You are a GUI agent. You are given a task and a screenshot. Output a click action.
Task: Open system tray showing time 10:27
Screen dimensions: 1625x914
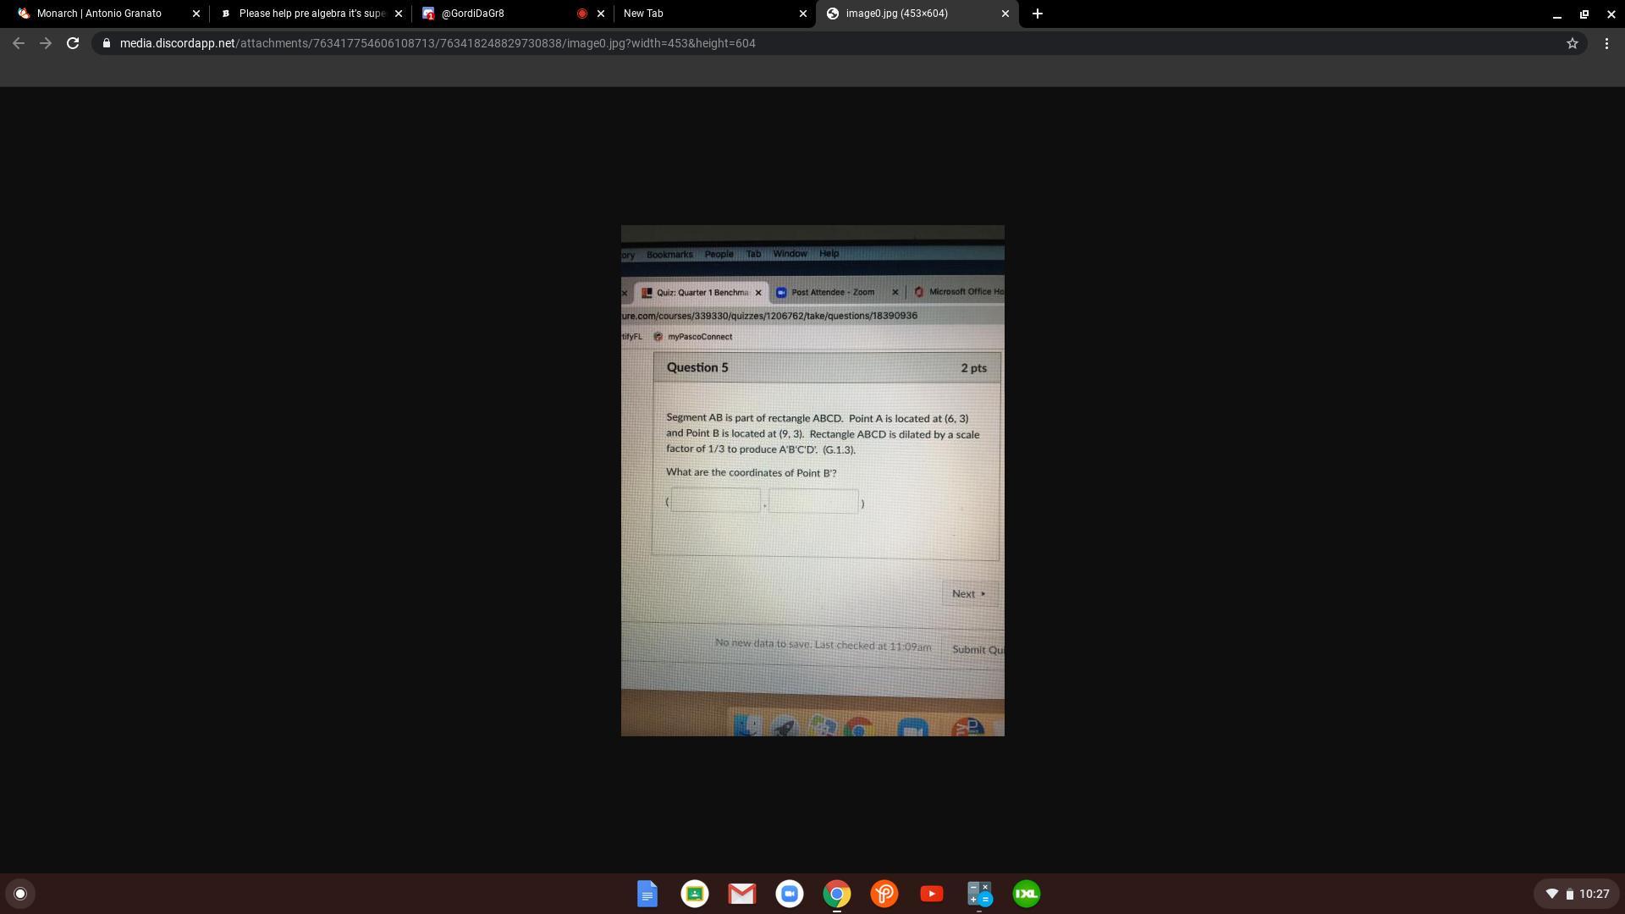(1578, 894)
